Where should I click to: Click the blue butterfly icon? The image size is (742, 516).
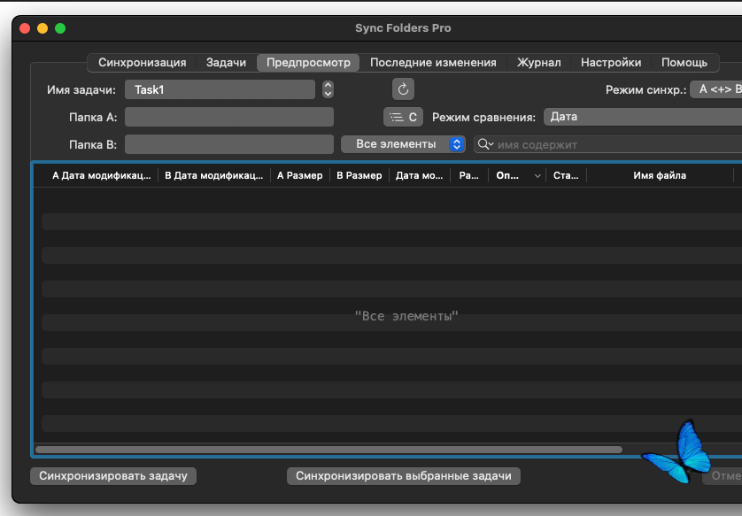tap(676, 452)
